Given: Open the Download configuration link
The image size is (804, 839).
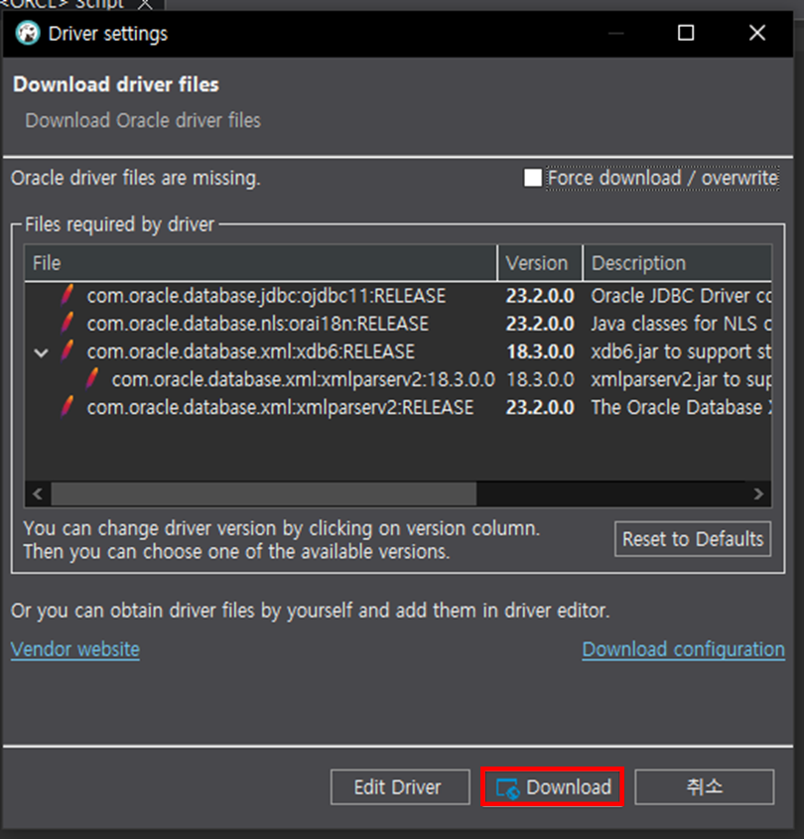Looking at the screenshot, I should (x=683, y=649).
